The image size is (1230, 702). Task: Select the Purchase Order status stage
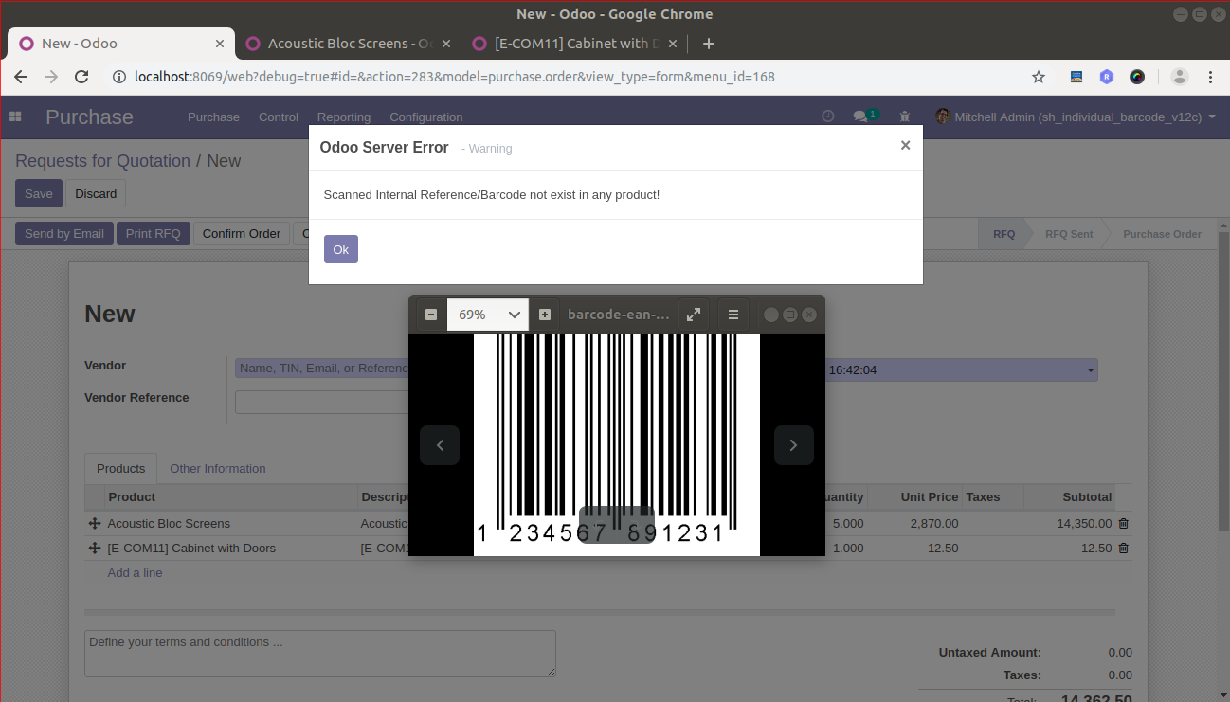point(1162,234)
